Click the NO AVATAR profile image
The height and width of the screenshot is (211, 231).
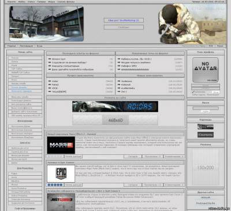[x=206, y=70]
